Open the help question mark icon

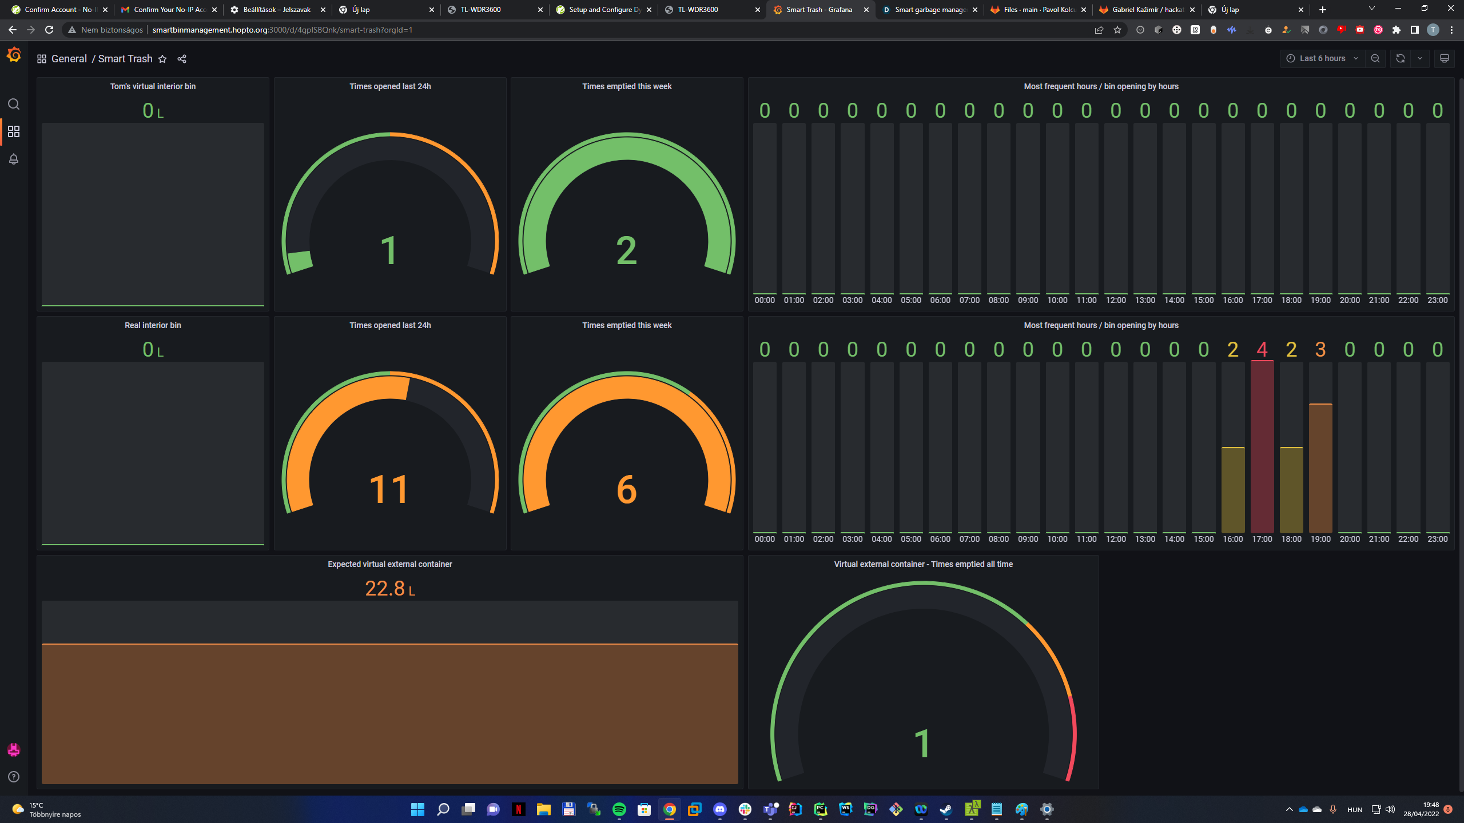14,777
